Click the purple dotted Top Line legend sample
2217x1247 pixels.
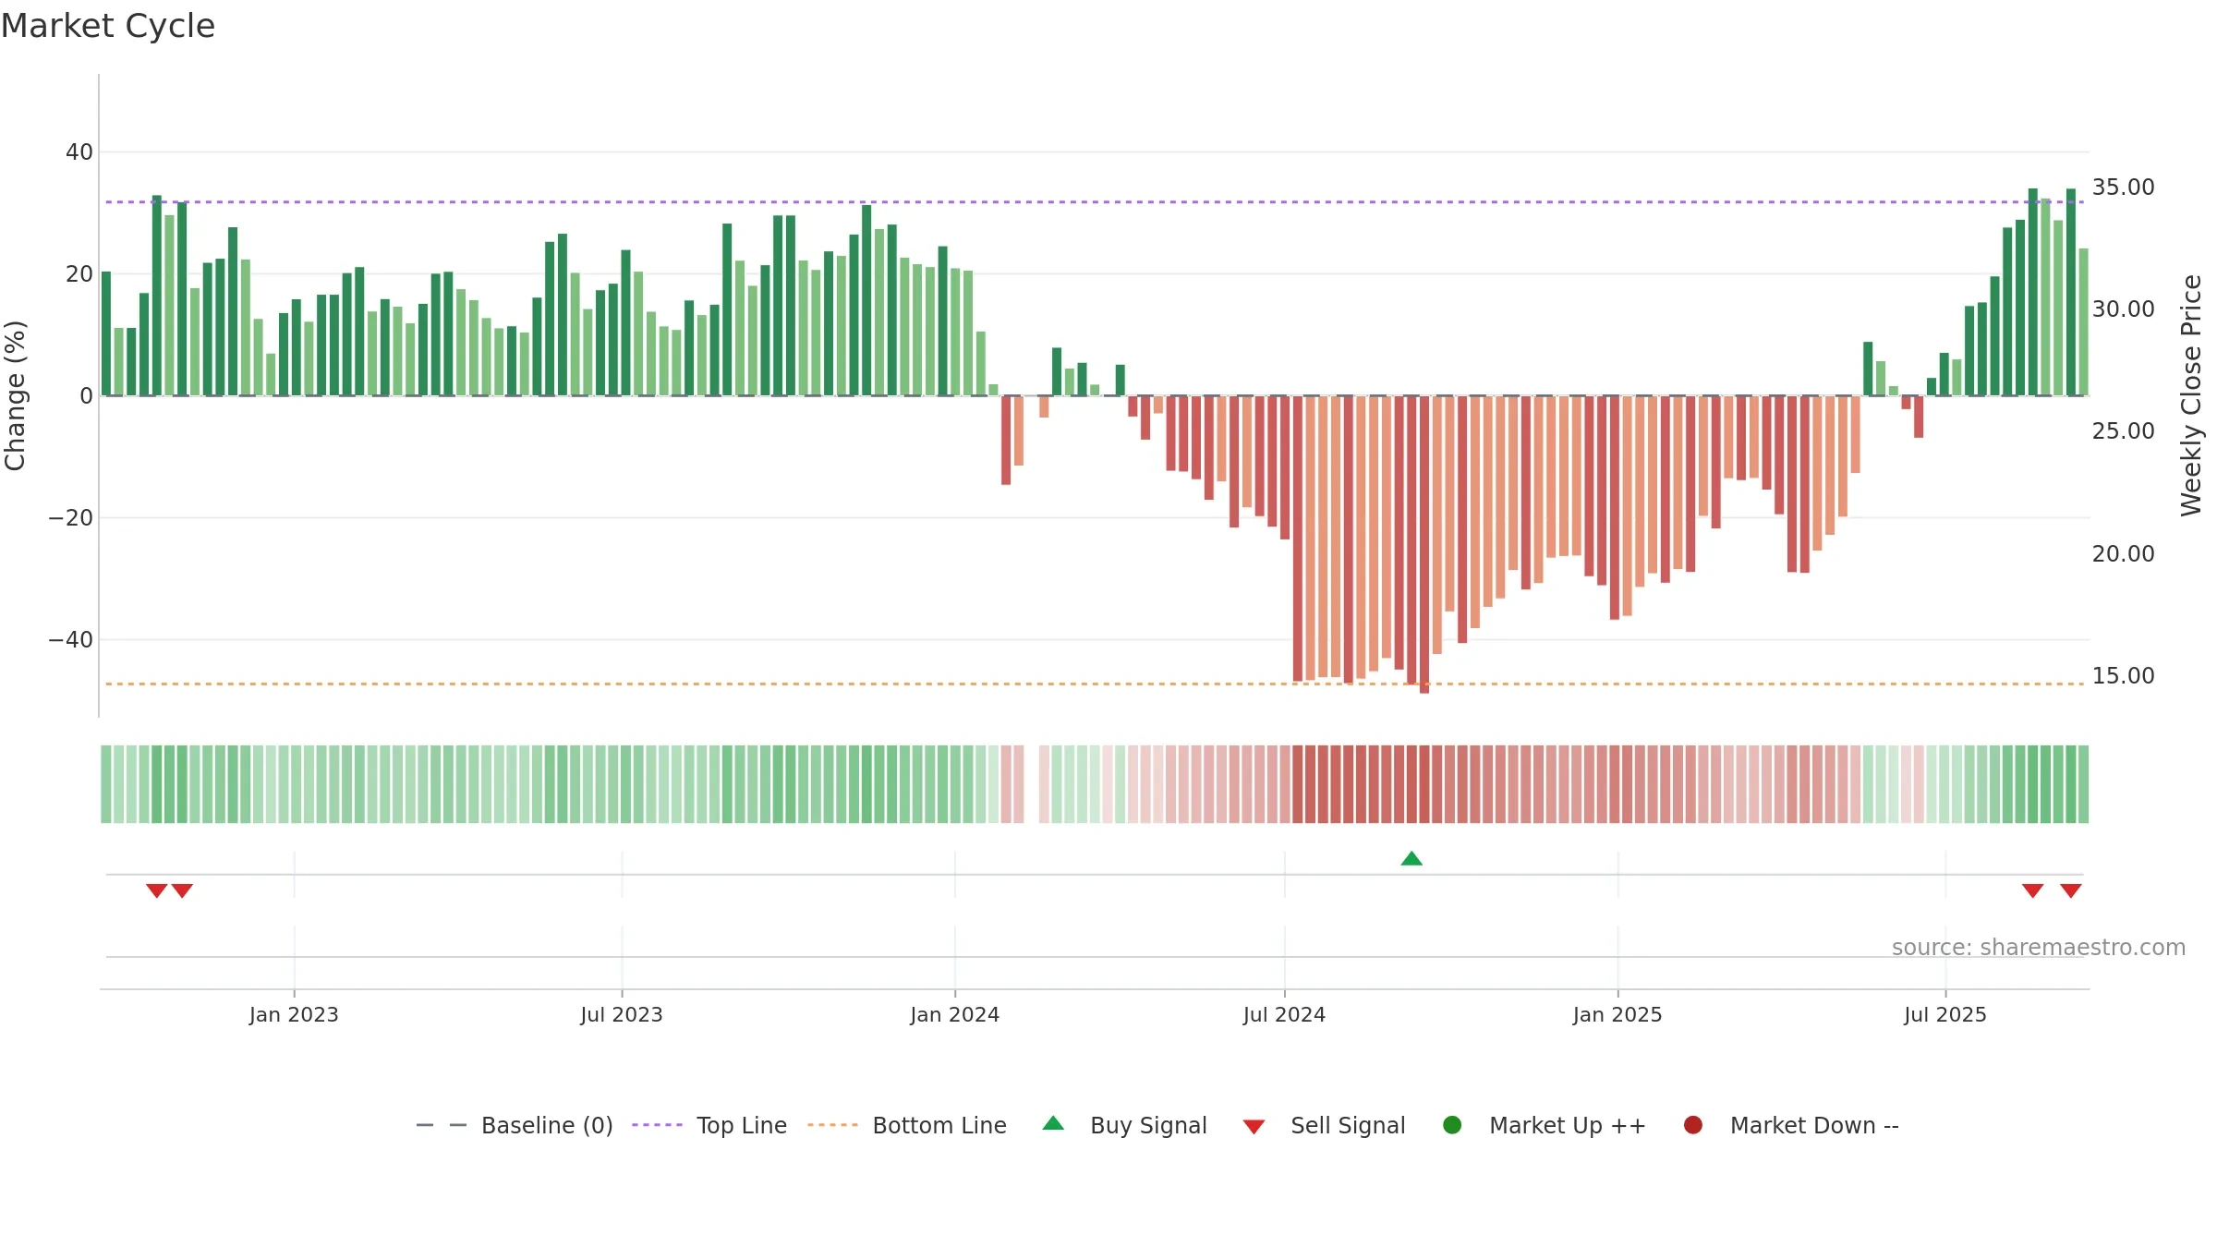[x=657, y=1125]
